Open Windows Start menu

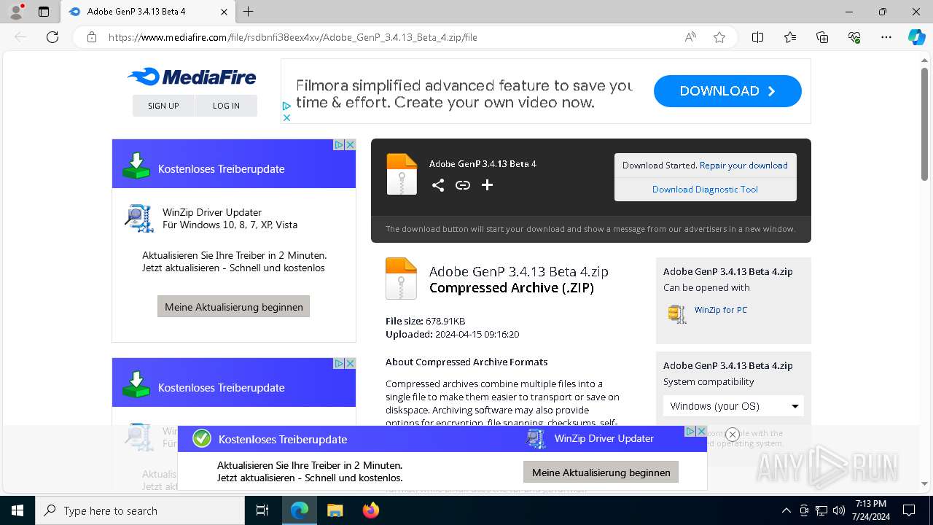[17, 510]
